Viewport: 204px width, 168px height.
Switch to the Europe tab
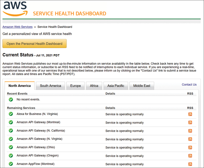click(75, 86)
